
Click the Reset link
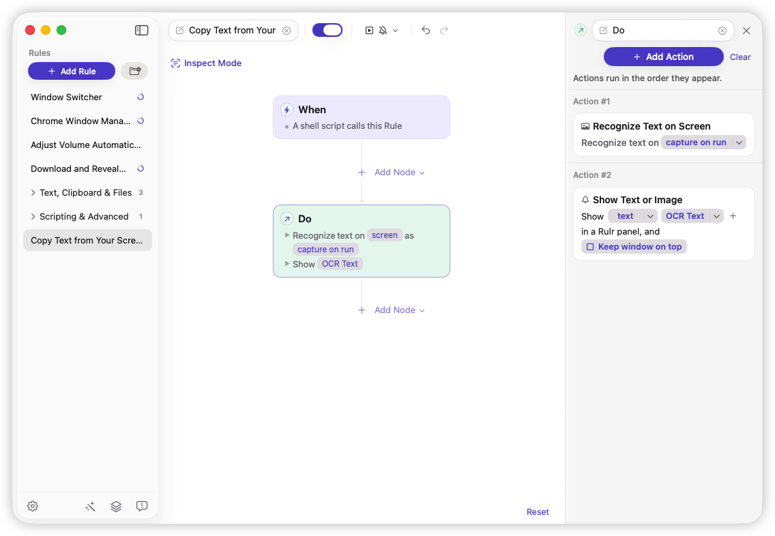[x=538, y=512]
